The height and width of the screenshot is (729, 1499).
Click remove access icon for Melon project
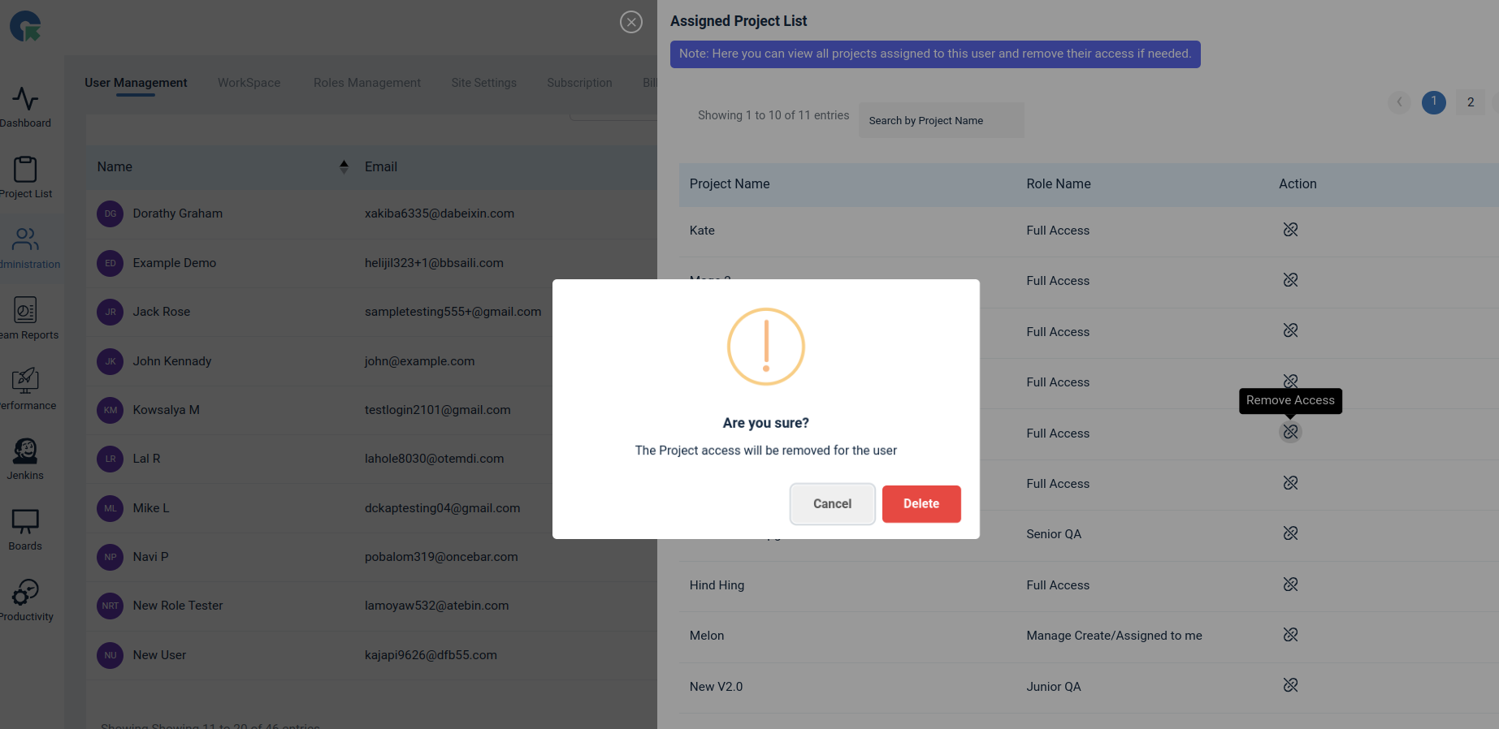1290,635
